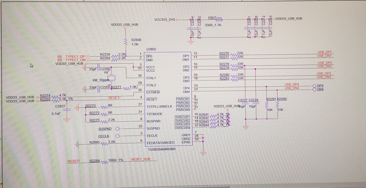Image resolution: width=366 pixels, height=188 pixels.
Task: Select the R2203 5.1K resistor symbol
Action: pyautogui.click(x=55, y=101)
